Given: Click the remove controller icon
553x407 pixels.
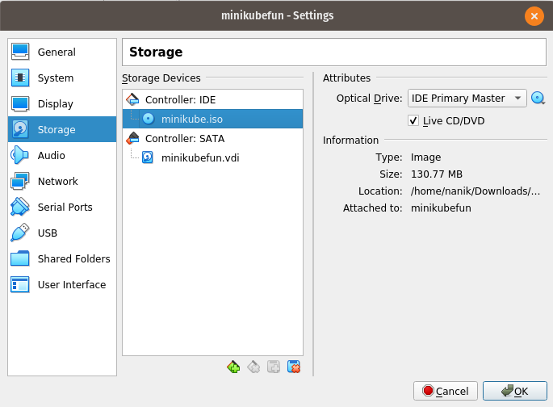Looking at the screenshot, I should [x=253, y=367].
